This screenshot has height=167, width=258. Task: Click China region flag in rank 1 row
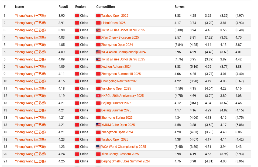point(77,16)
